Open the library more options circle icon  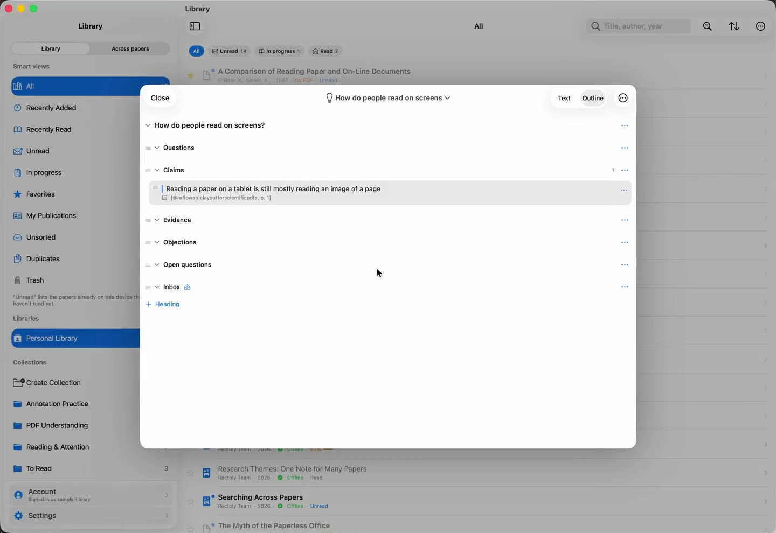coord(760,26)
